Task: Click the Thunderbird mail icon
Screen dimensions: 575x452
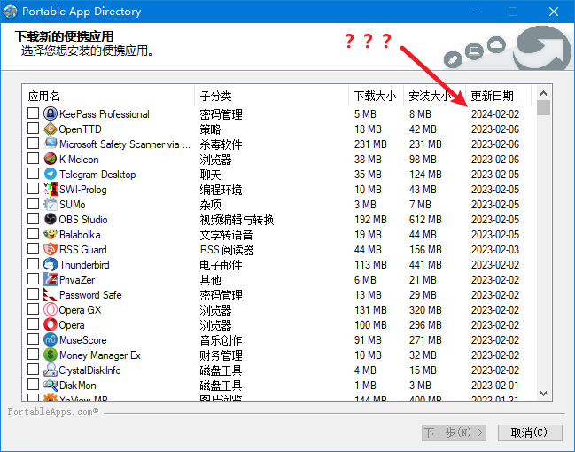Action: (51, 265)
